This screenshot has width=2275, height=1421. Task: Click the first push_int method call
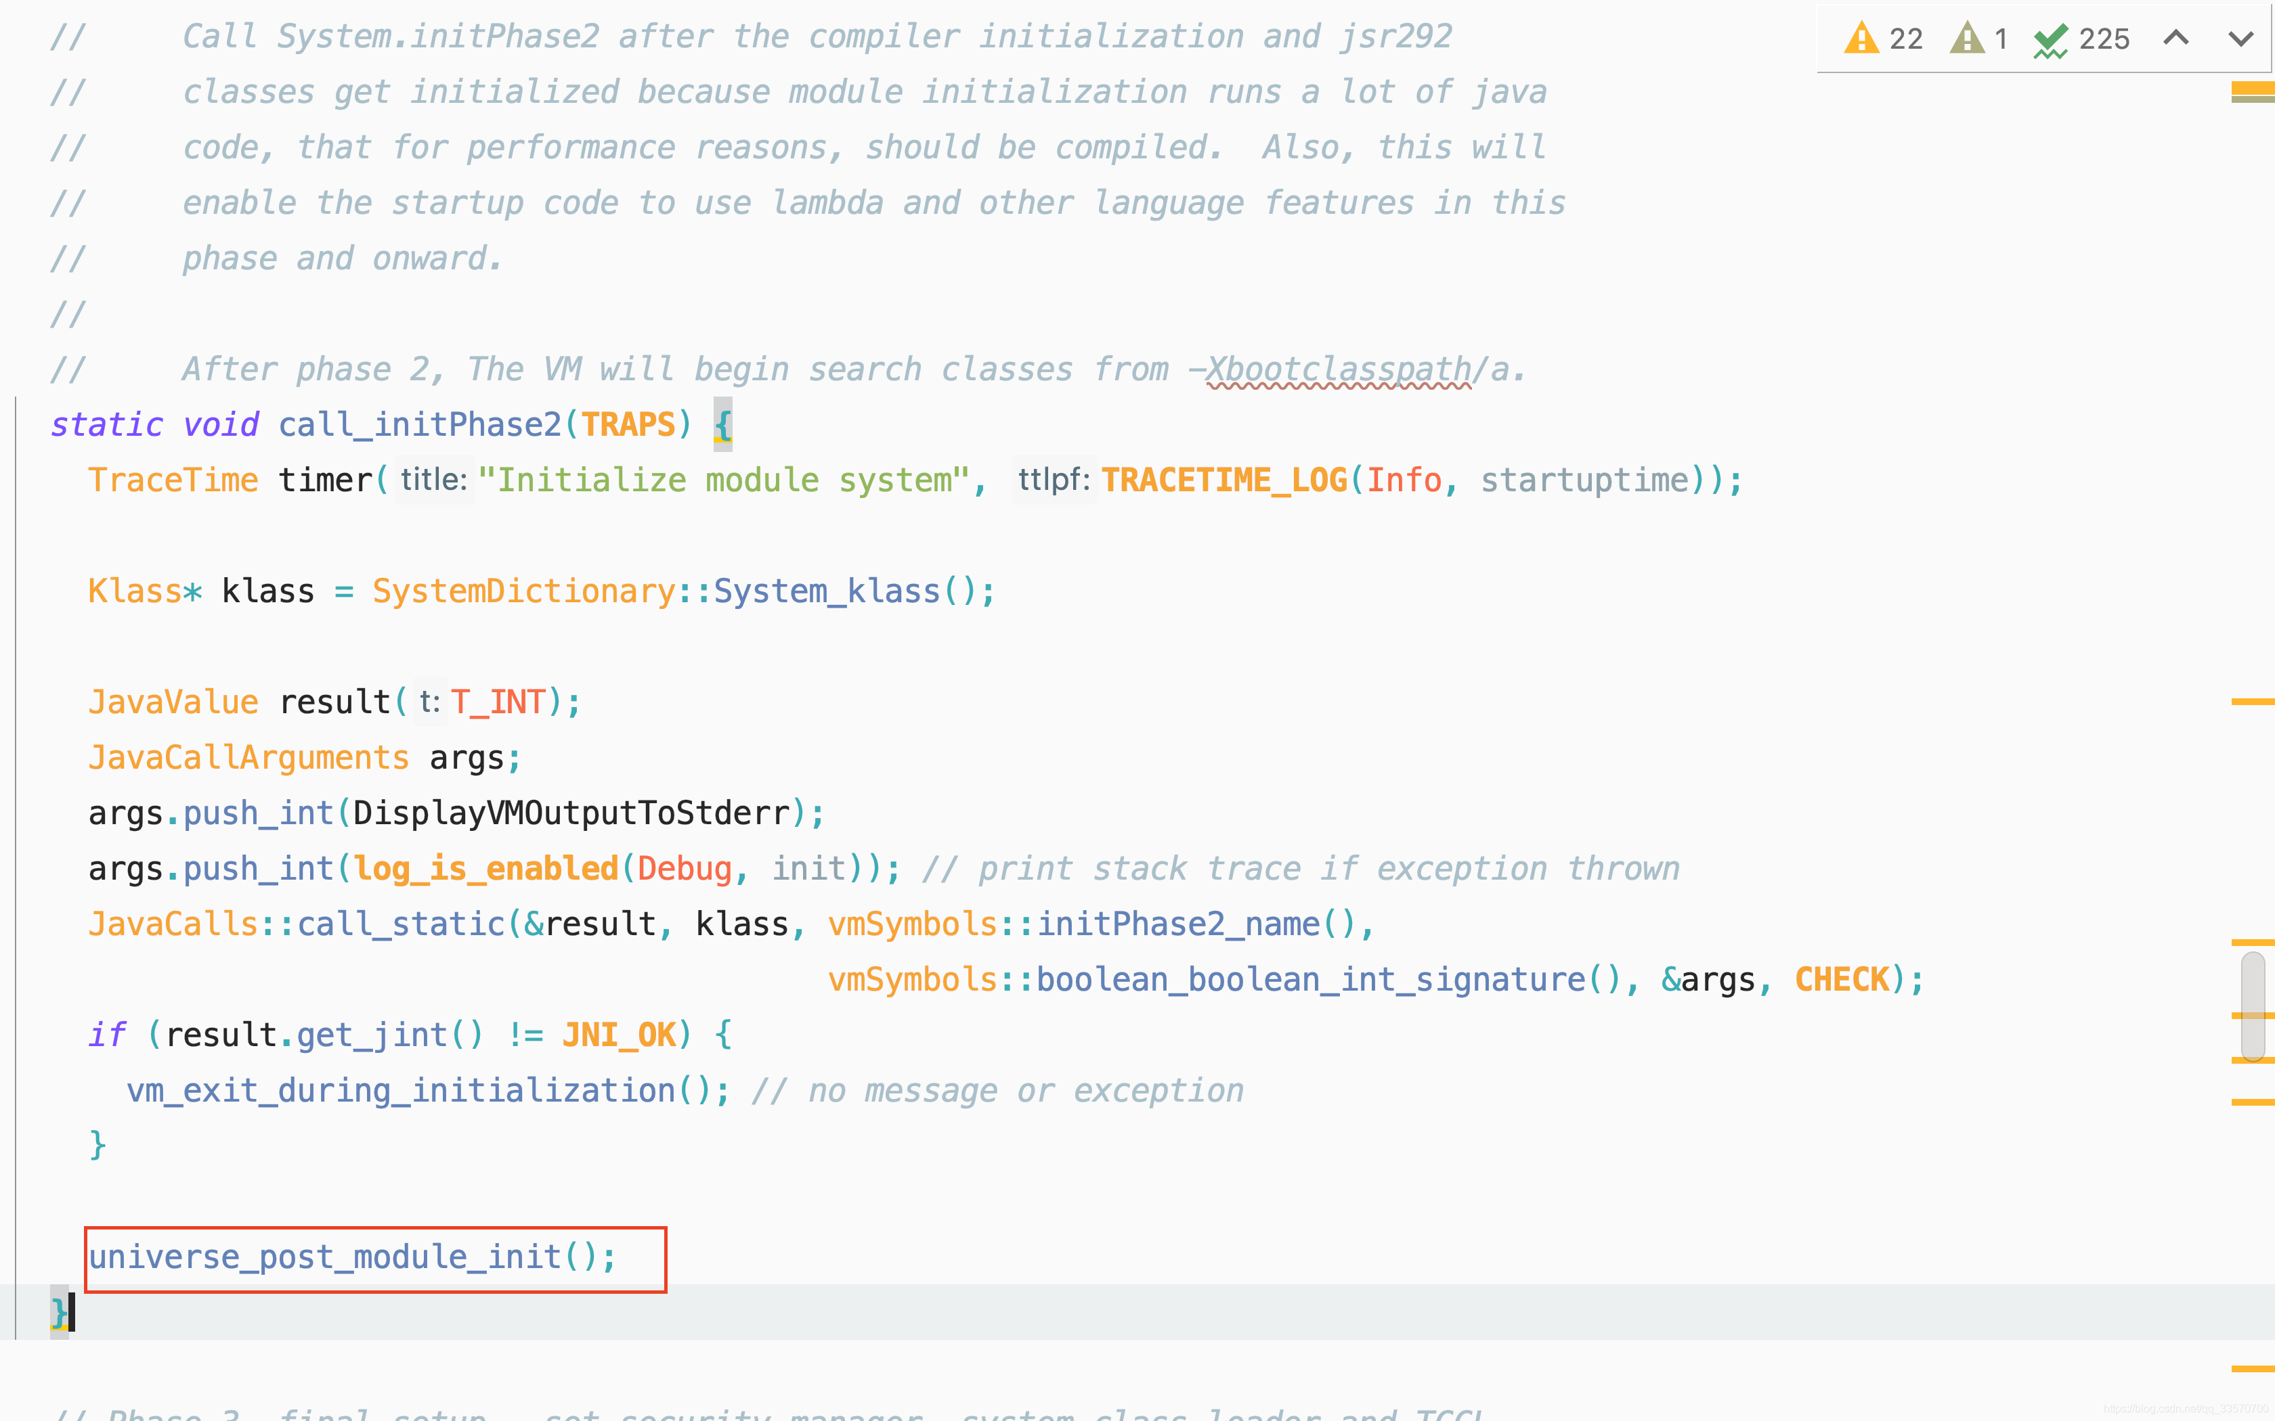259,813
